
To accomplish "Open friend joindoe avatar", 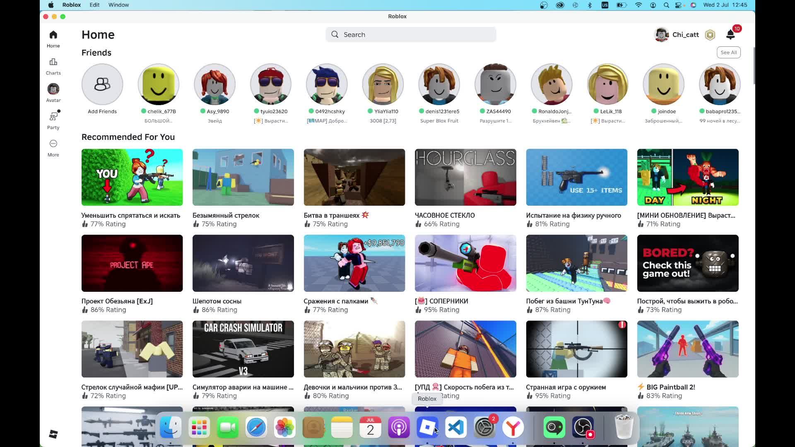I will click(x=663, y=84).
